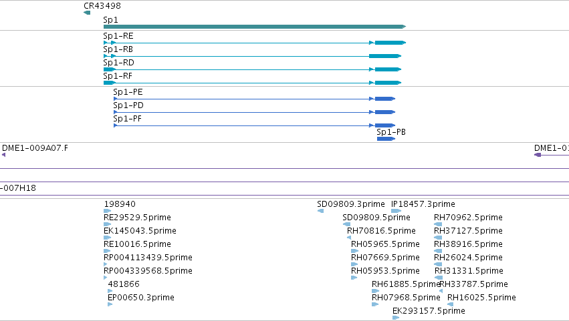The width and height of the screenshot is (569, 321).
Task: Select the Sp1-RD transcript line
Action: (x=252, y=69)
